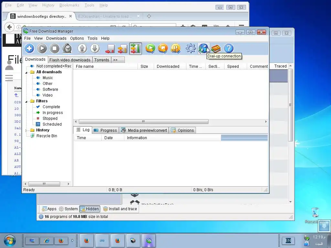
Task: Click Install and trace button
Action: (x=120, y=209)
